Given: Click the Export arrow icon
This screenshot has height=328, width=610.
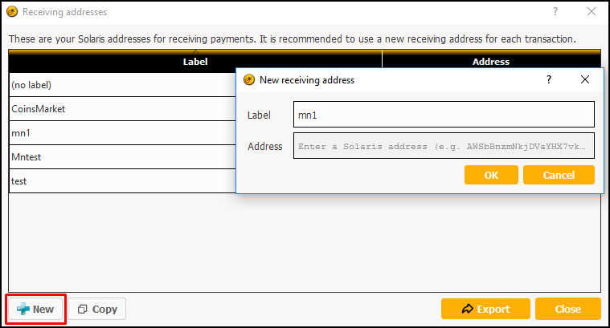Looking at the screenshot, I should 467,309.
